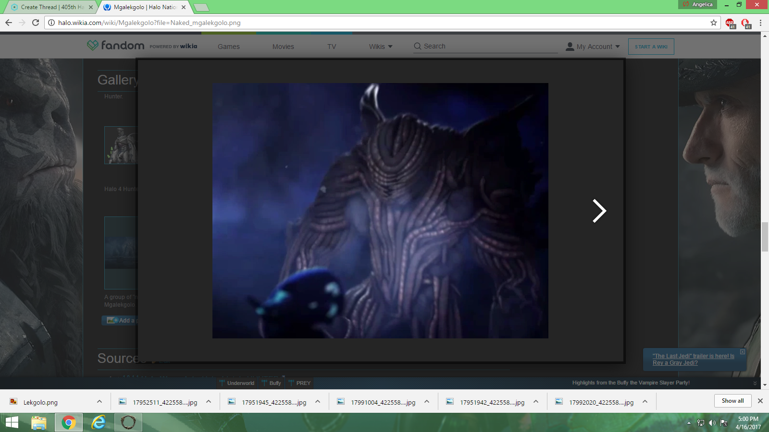Click Show all downloads button
The image size is (769, 432).
pyautogui.click(x=732, y=401)
